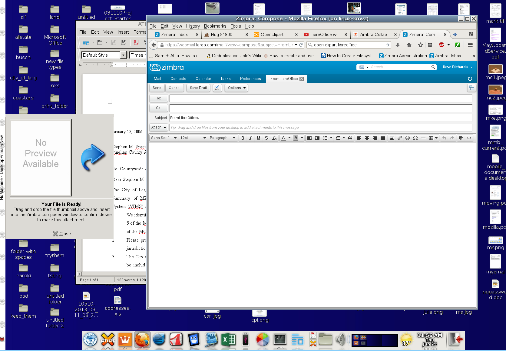Image resolution: width=506 pixels, height=351 pixels.
Task: Click the Zimbra refresh icon
Action: click(470, 79)
